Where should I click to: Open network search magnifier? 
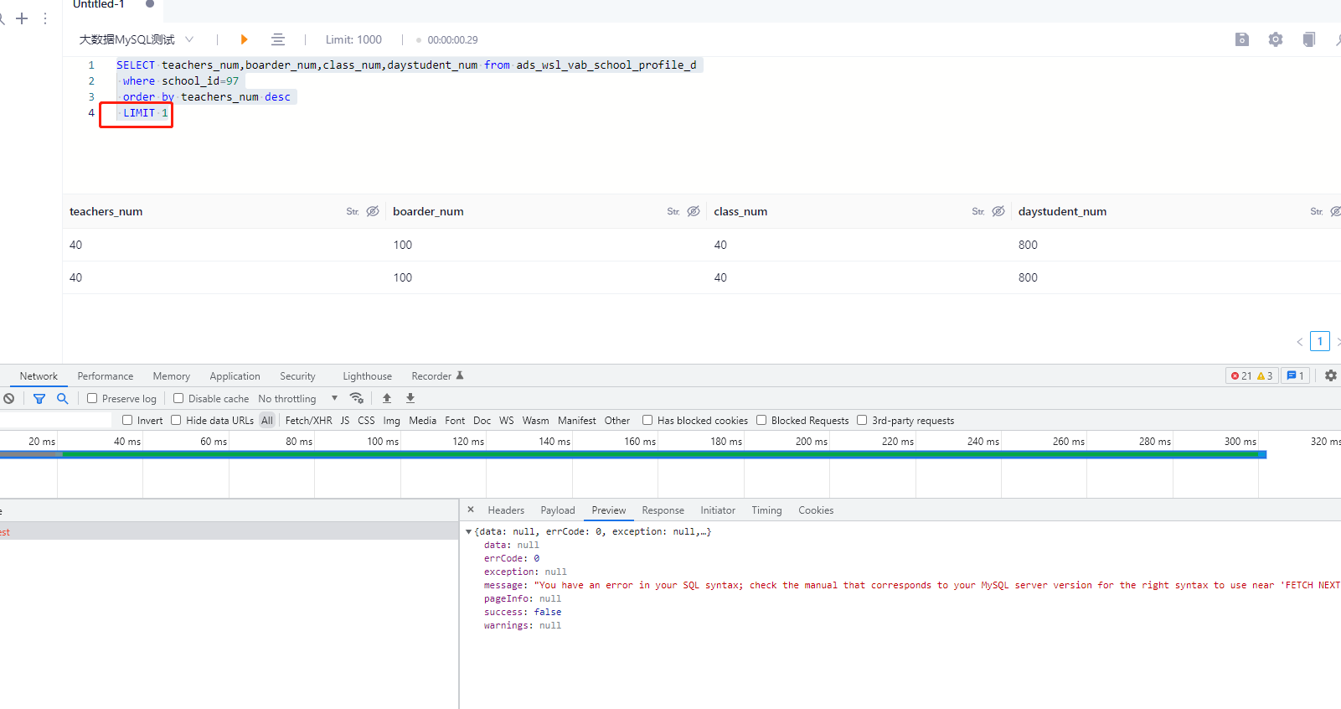click(x=62, y=399)
